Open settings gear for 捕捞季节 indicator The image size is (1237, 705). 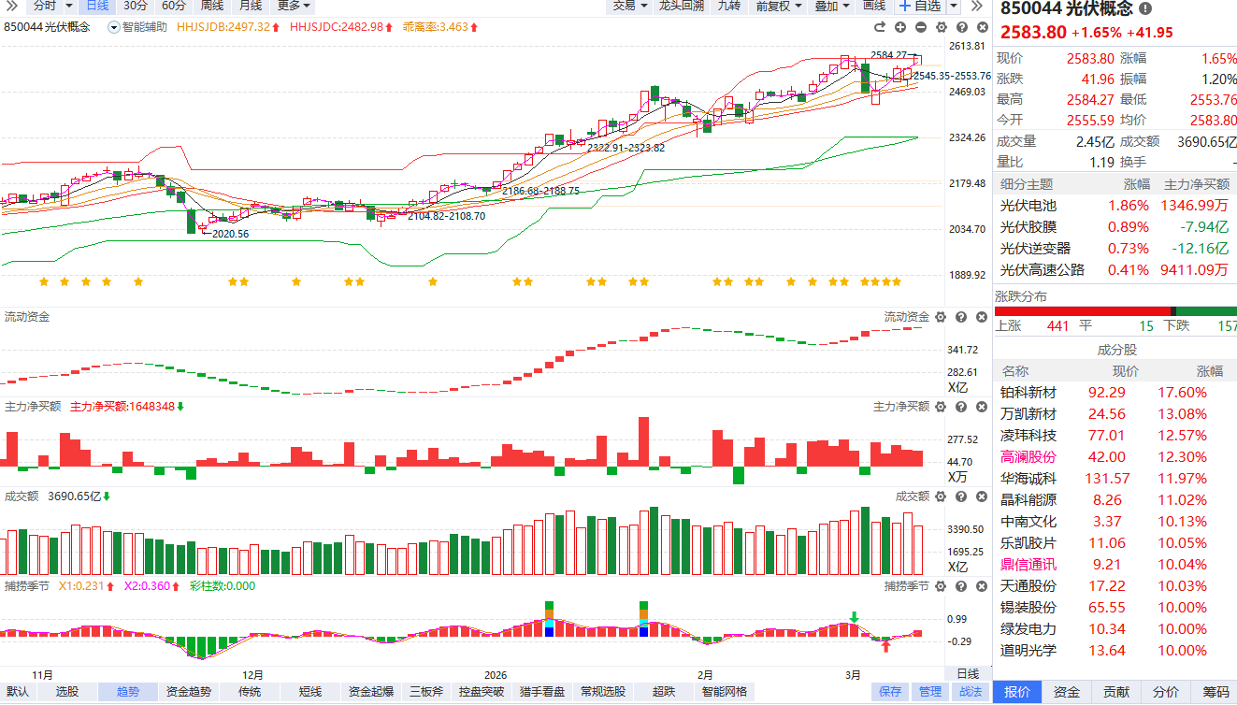point(941,586)
